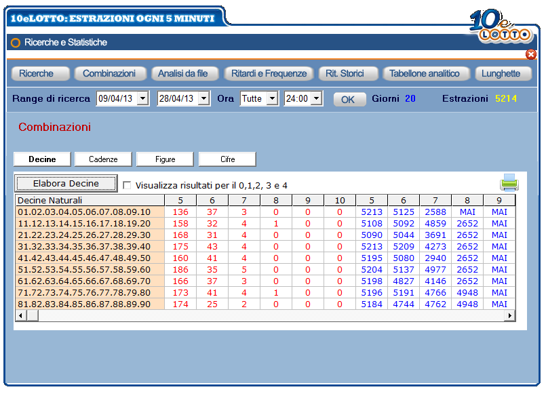Viewport: 546px width, 396px height.
Task: Select the Decine sub-tab
Action: (42, 159)
